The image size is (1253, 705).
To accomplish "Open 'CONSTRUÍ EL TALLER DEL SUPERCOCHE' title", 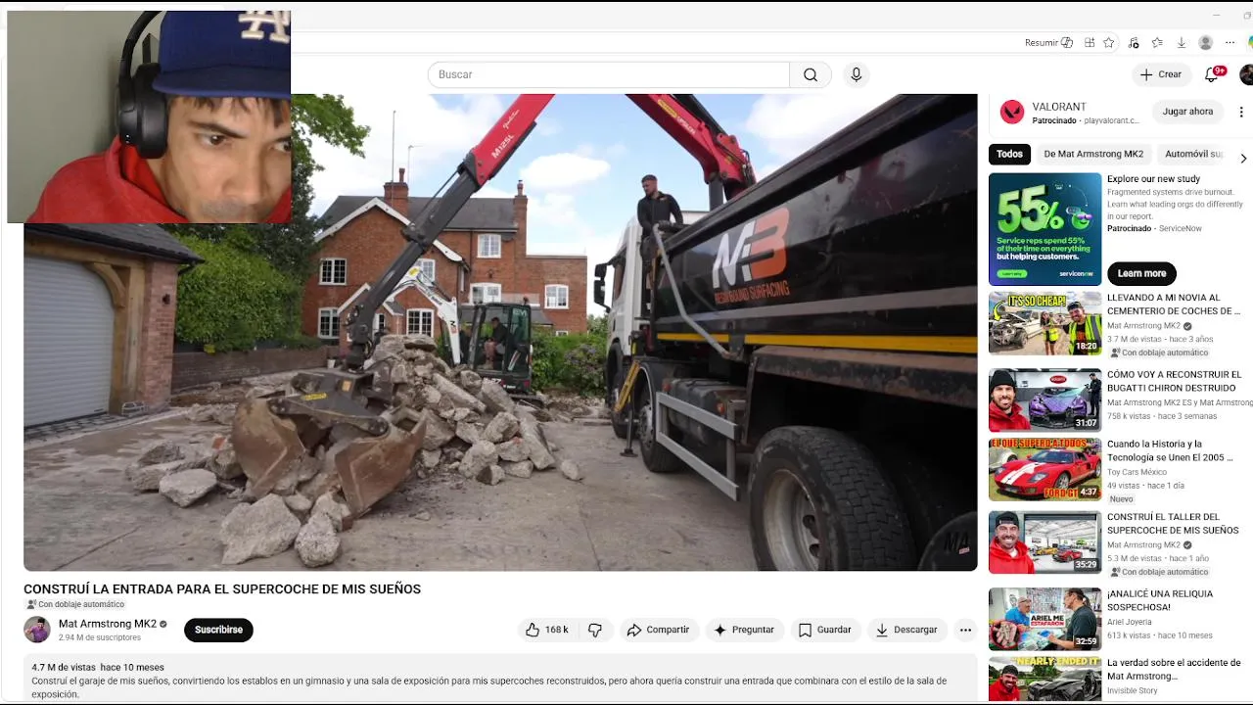I will tap(1173, 524).
